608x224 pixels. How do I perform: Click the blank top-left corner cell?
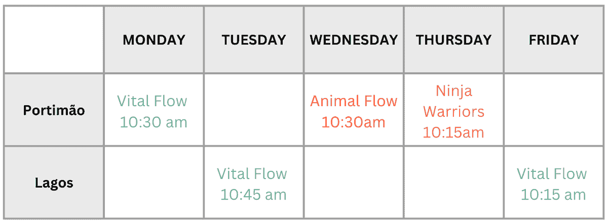point(54,40)
